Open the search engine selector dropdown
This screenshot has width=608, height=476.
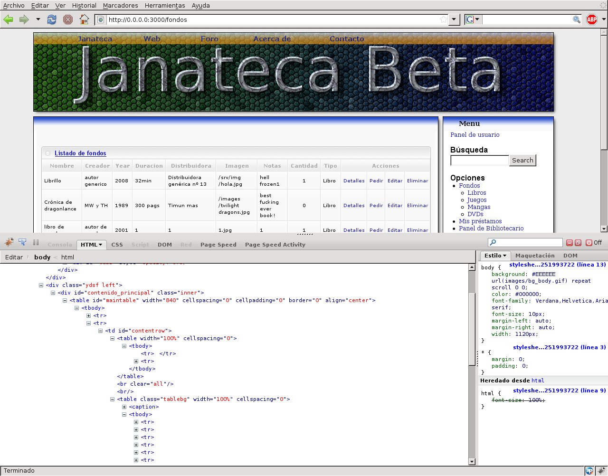tap(473, 19)
